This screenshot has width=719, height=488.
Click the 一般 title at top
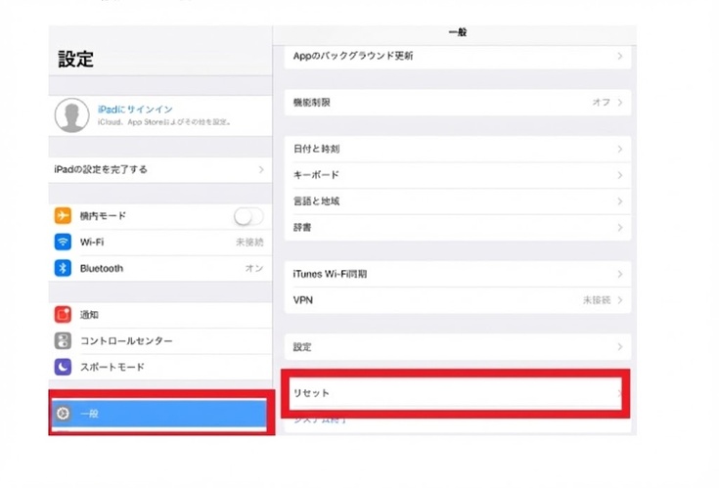(458, 32)
